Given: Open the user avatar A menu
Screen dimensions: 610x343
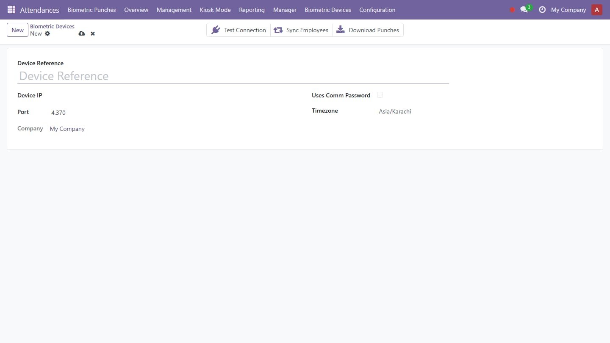Looking at the screenshot, I should click(x=597, y=10).
